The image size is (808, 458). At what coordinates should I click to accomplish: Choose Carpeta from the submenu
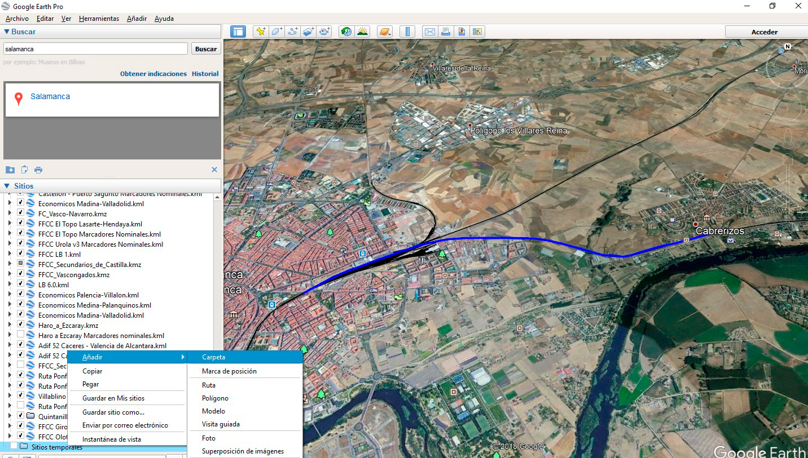(x=245, y=357)
